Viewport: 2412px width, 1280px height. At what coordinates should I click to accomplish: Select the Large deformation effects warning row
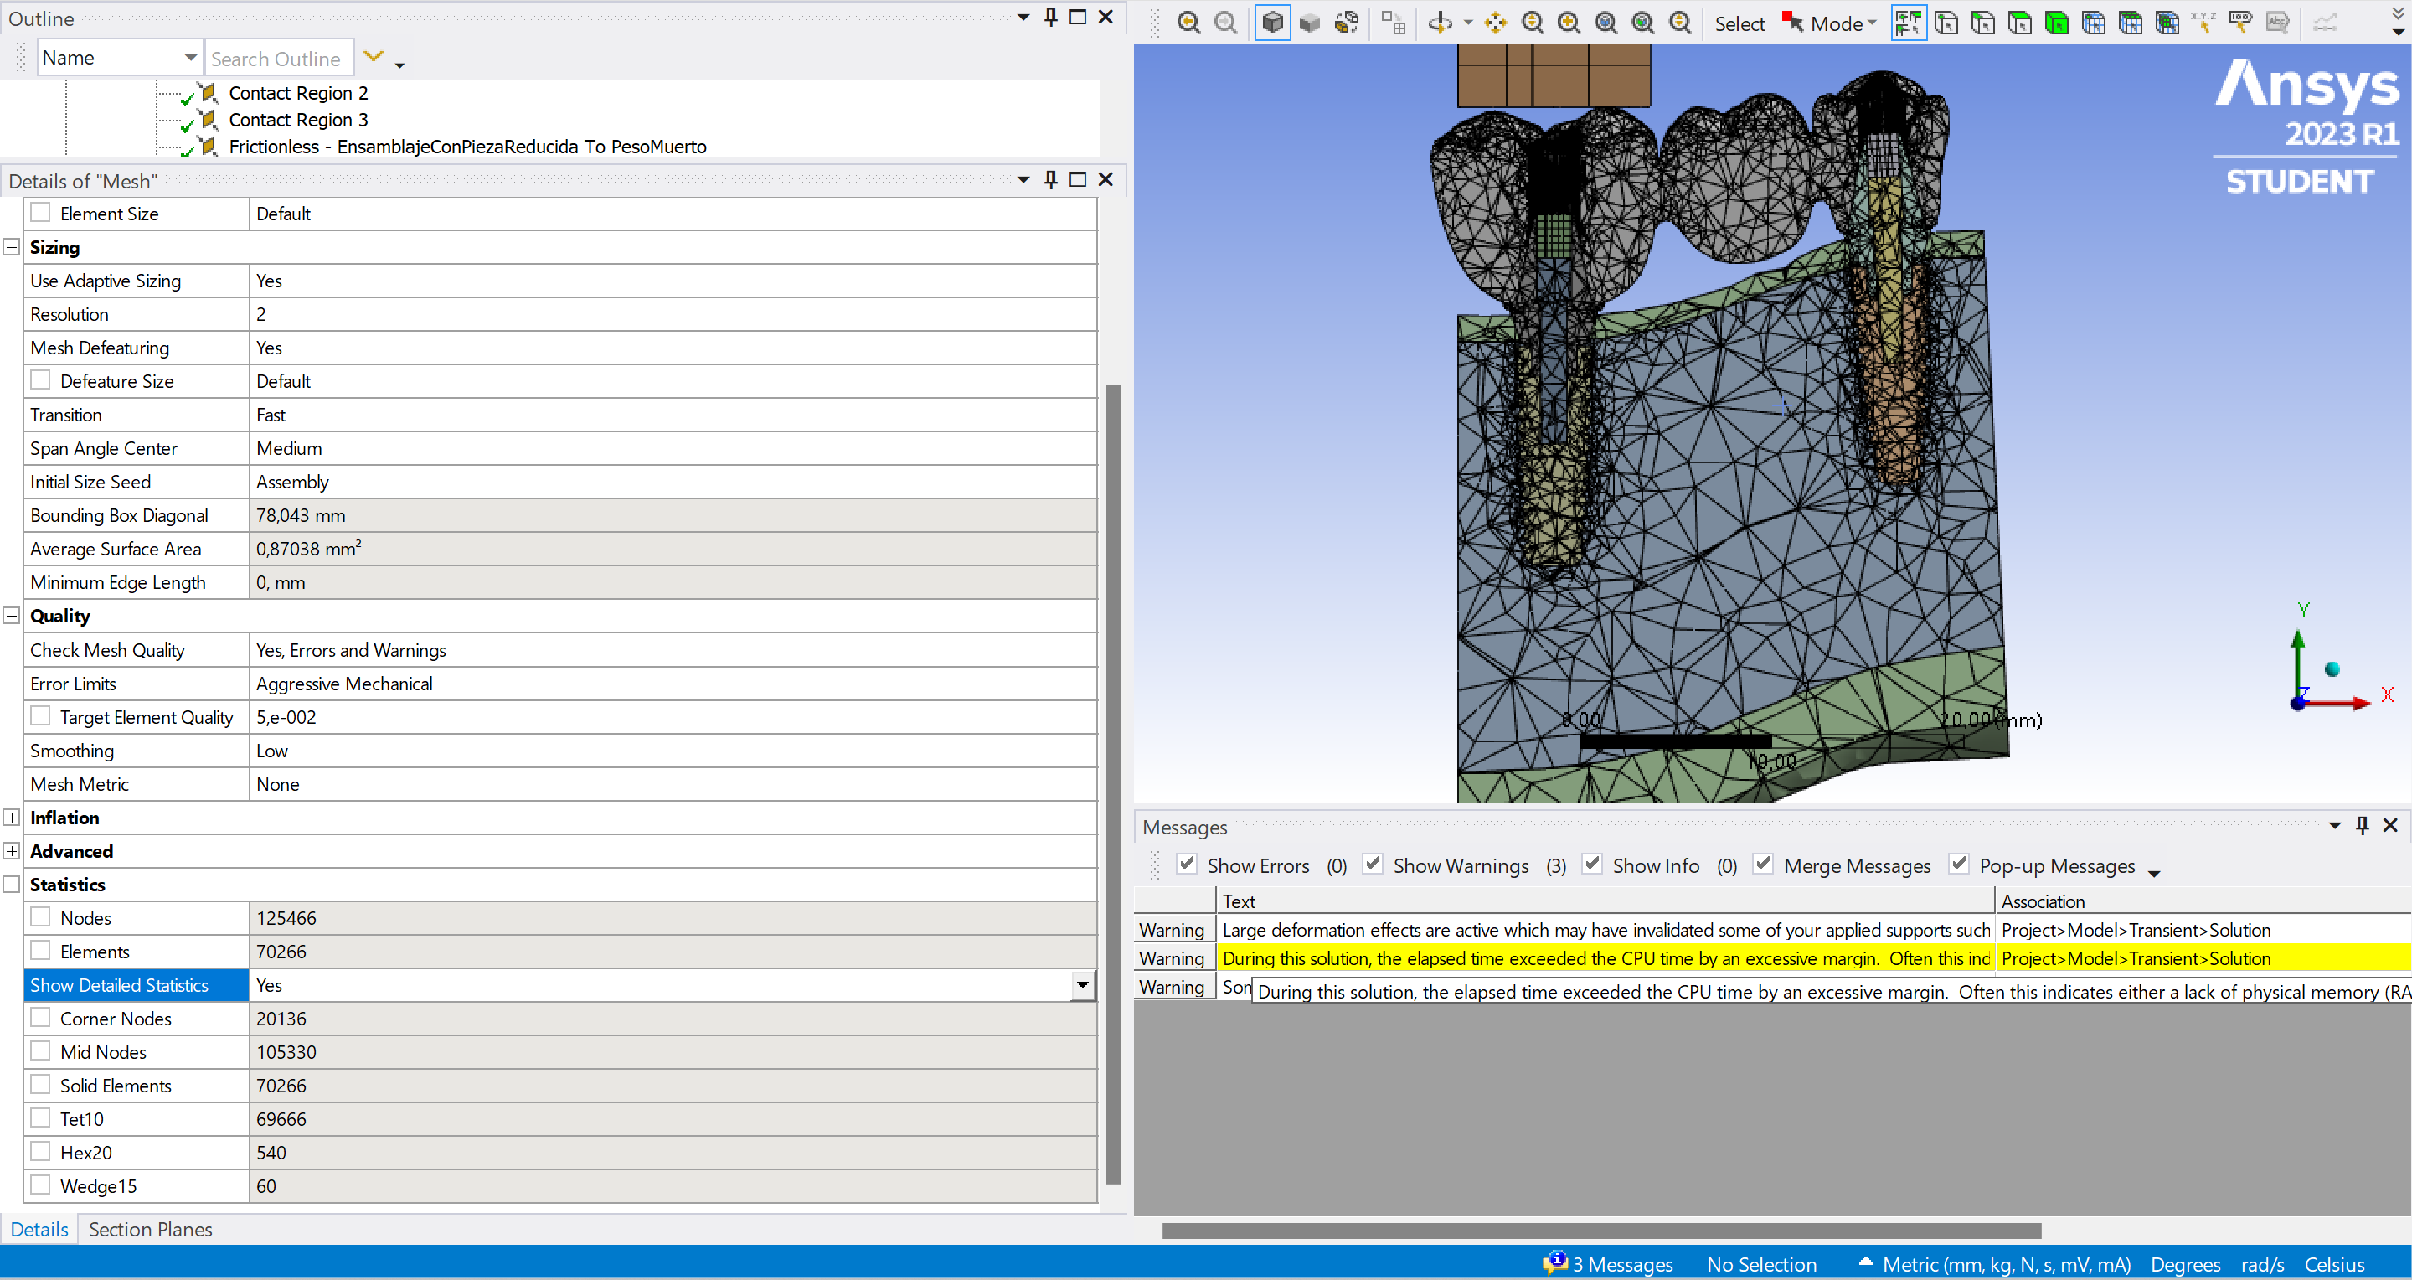(1772, 930)
